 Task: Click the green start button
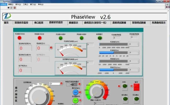coord(75,101)
